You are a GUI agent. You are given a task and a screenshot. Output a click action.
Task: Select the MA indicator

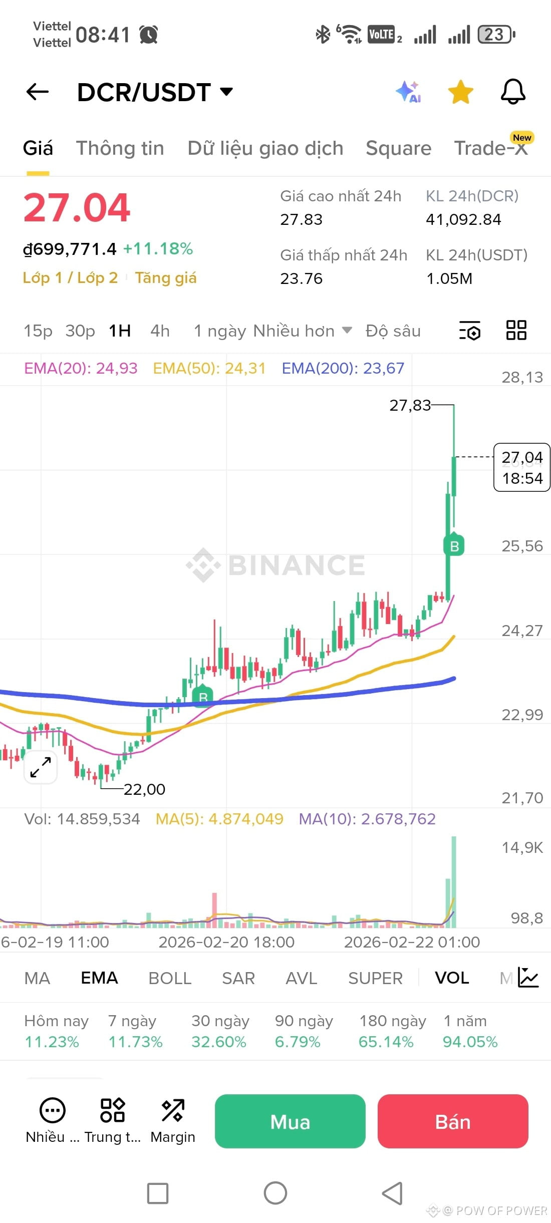point(37,978)
